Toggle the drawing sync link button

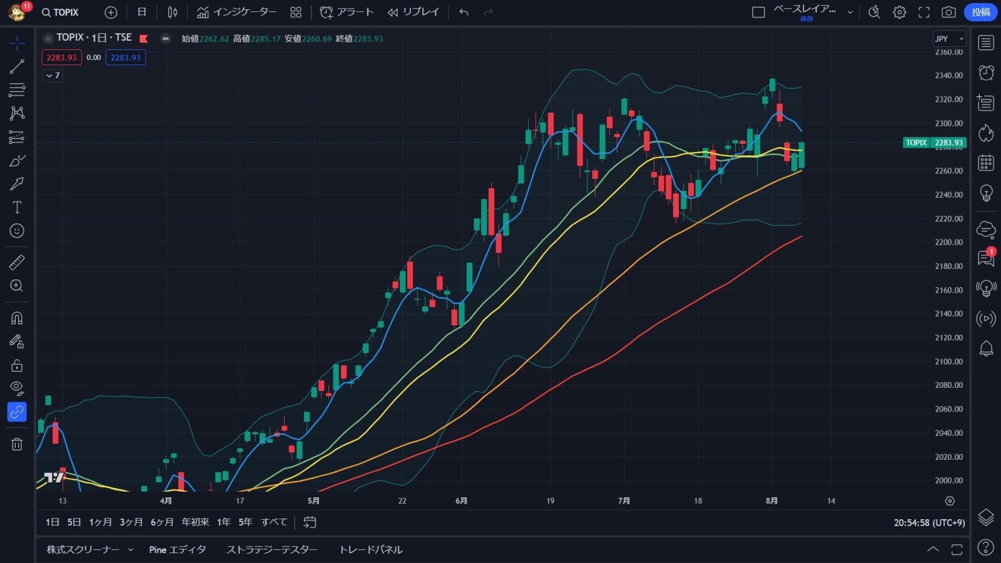(17, 412)
